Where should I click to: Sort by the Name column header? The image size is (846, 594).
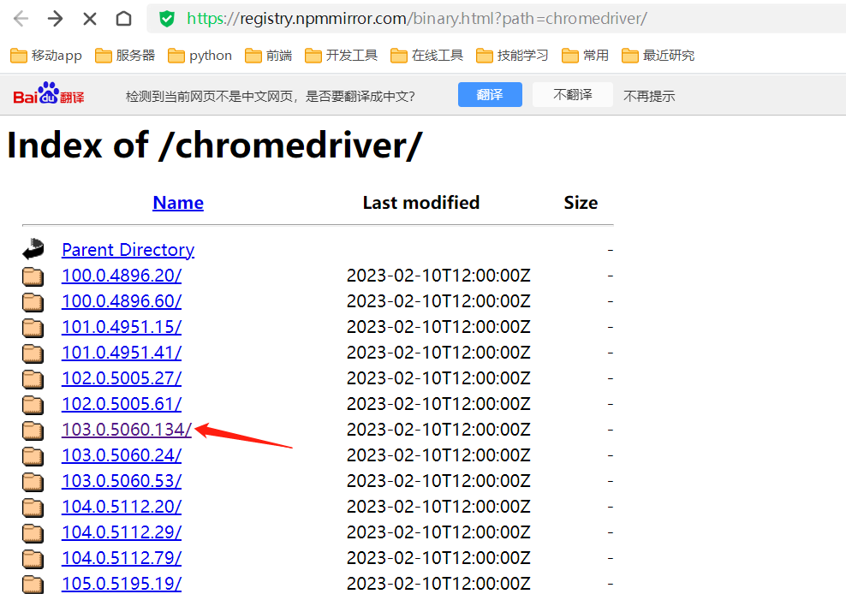point(178,203)
